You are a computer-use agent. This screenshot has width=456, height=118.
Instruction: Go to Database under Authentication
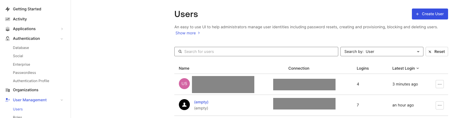click(x=21, y=48)
